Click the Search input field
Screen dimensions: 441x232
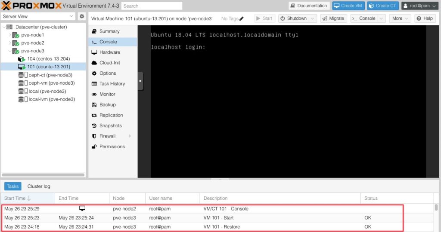(x=152, y=6)
